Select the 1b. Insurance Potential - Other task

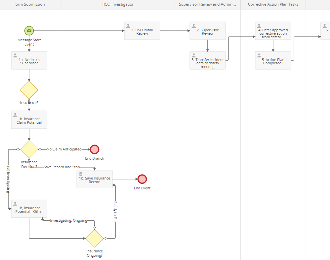click(x=29, y=209)
